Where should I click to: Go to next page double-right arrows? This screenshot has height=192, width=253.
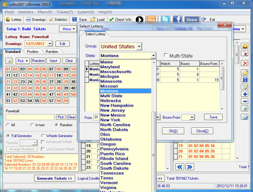point(190,167)
